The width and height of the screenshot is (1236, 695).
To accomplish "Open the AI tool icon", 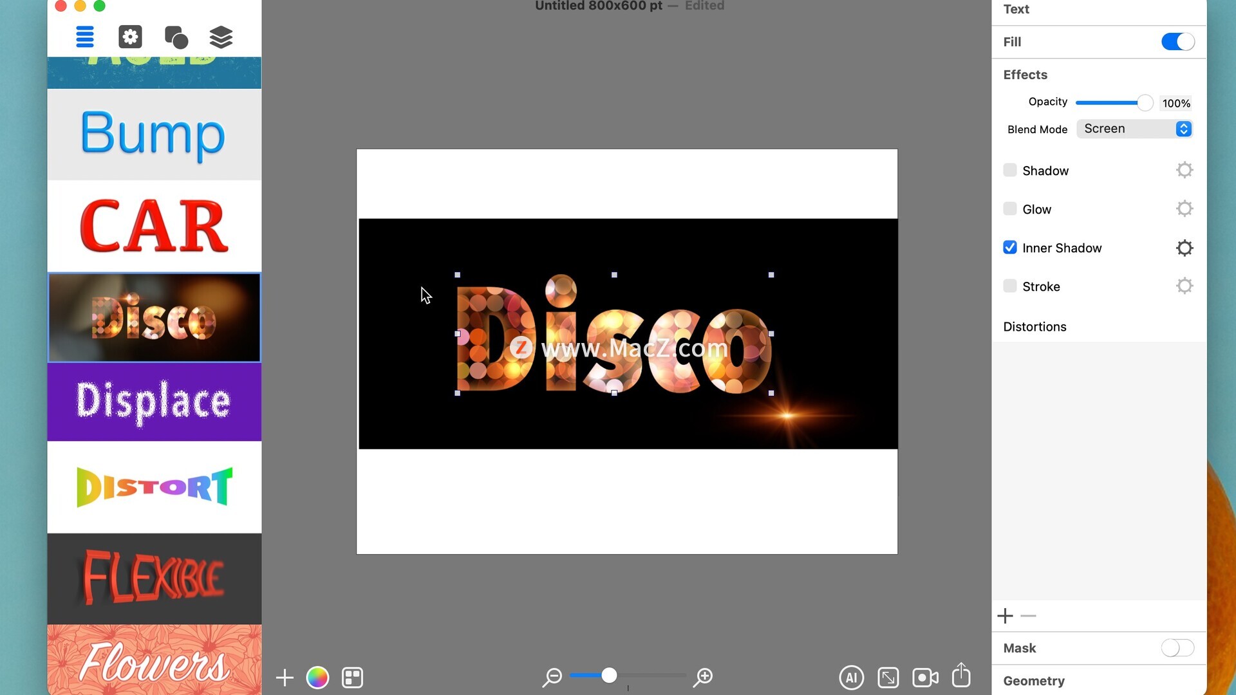I will click(x=851, y=677).
